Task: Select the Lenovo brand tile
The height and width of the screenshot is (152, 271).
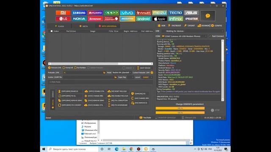Action: click(95, 19)
